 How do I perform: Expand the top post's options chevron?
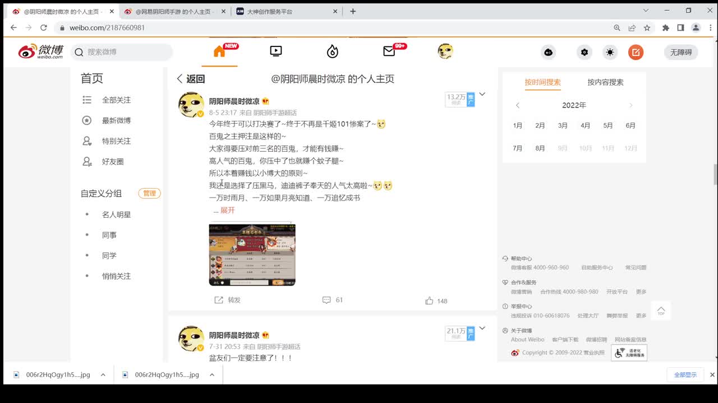pyautogui.click(x=482, y=95)
